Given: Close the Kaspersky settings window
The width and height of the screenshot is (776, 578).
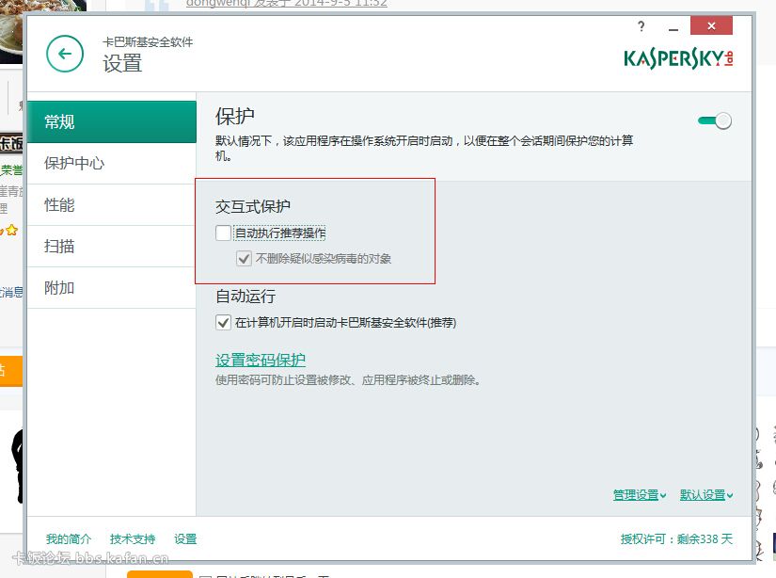Looking at the screenshot, I should click(x=711, y=25).
